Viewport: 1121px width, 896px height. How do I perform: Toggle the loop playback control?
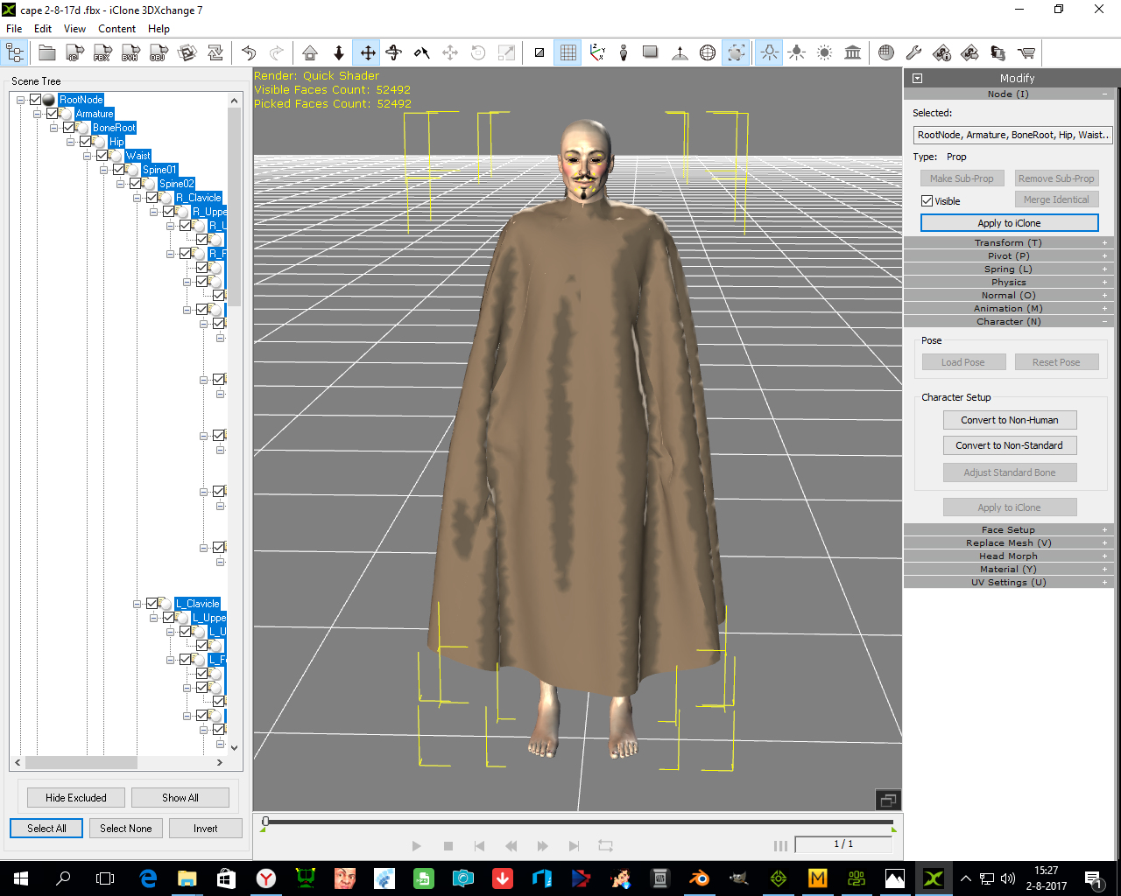click(605, 846)
